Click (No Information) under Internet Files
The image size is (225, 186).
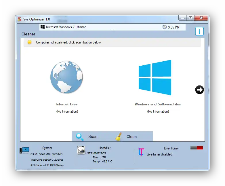pyautogui.click(x=67, y=111)
